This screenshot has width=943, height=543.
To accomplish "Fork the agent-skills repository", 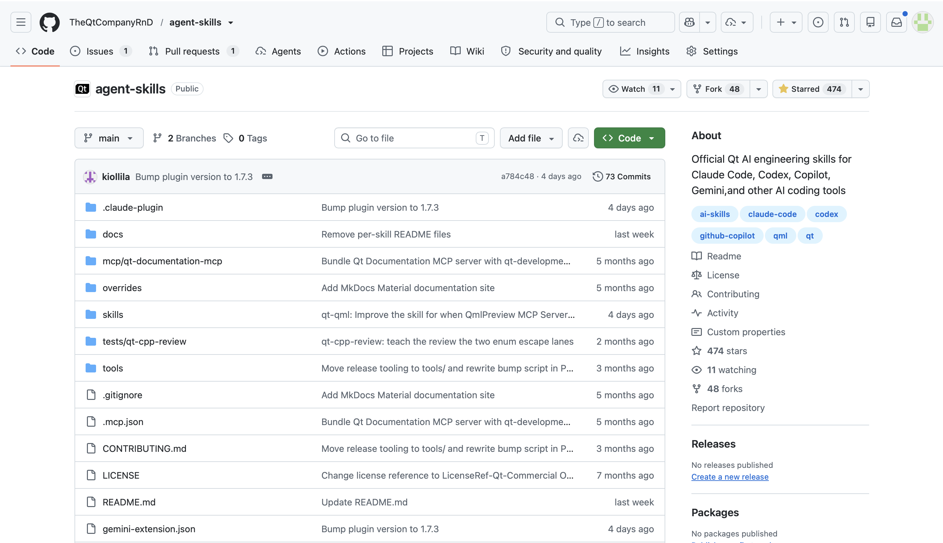I will tap(718, 89).
